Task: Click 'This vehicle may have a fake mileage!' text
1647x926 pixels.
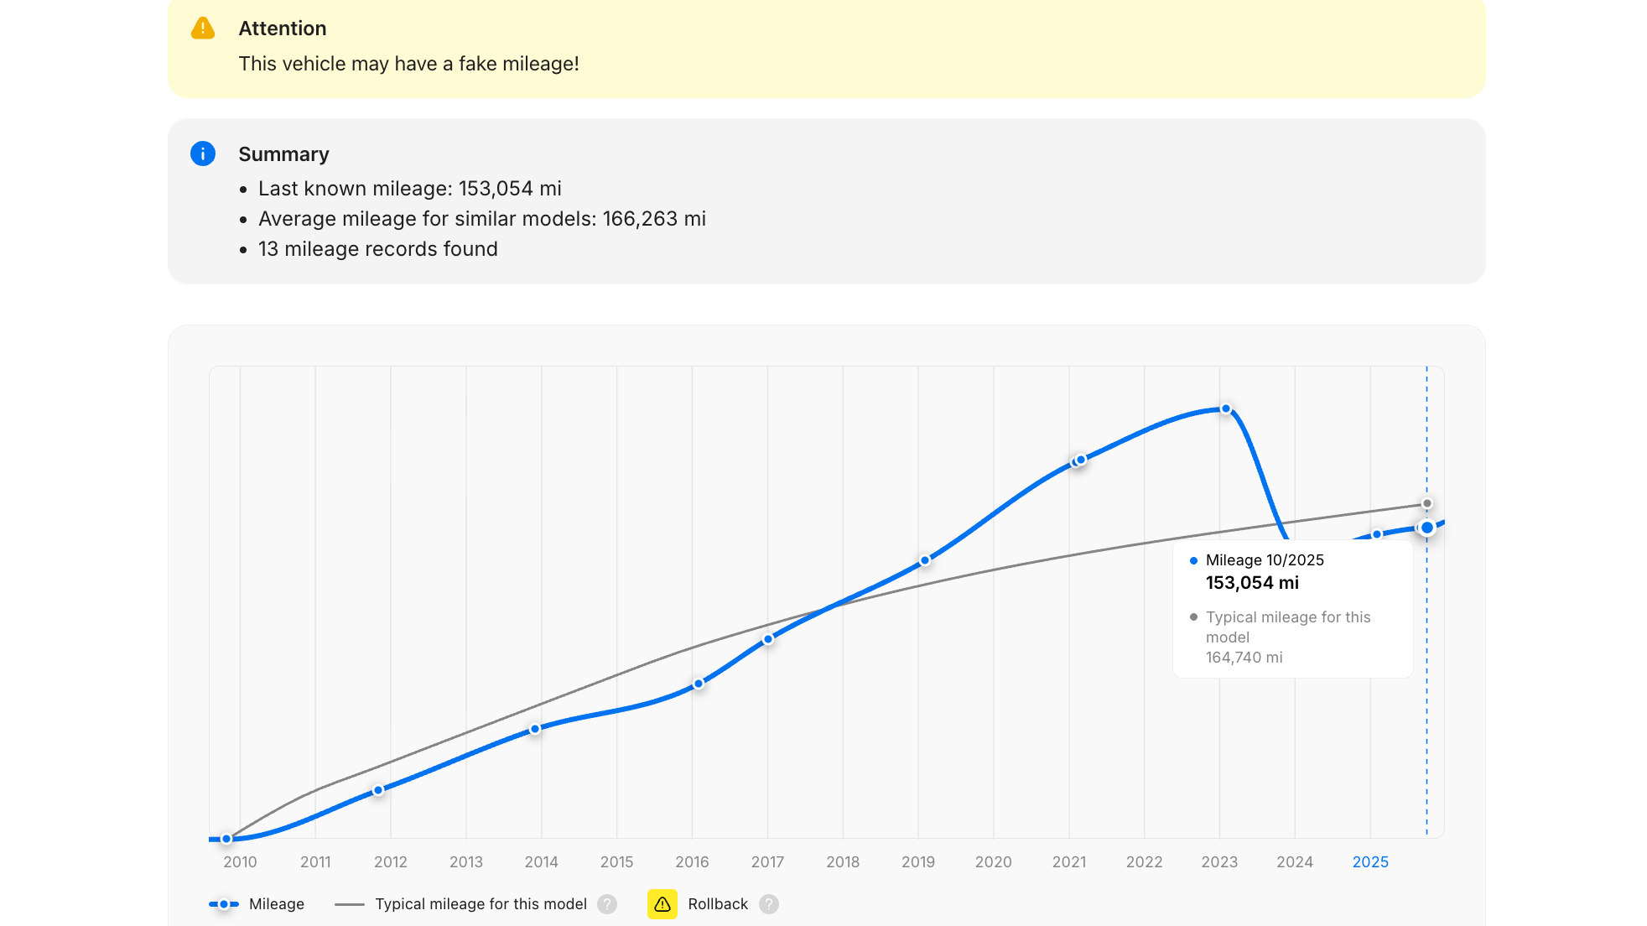Action: [x=409, y=64]
